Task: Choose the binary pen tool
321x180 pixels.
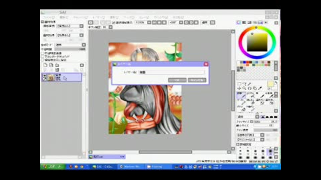Action: point(251,108)
